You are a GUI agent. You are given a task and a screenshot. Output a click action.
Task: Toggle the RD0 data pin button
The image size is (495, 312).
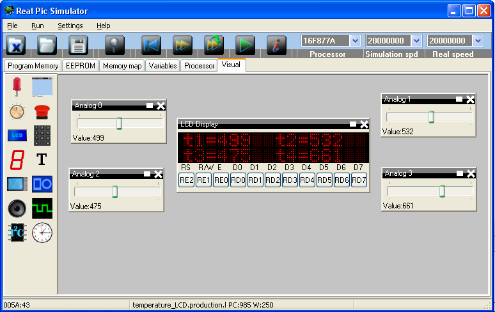point(238,180)
